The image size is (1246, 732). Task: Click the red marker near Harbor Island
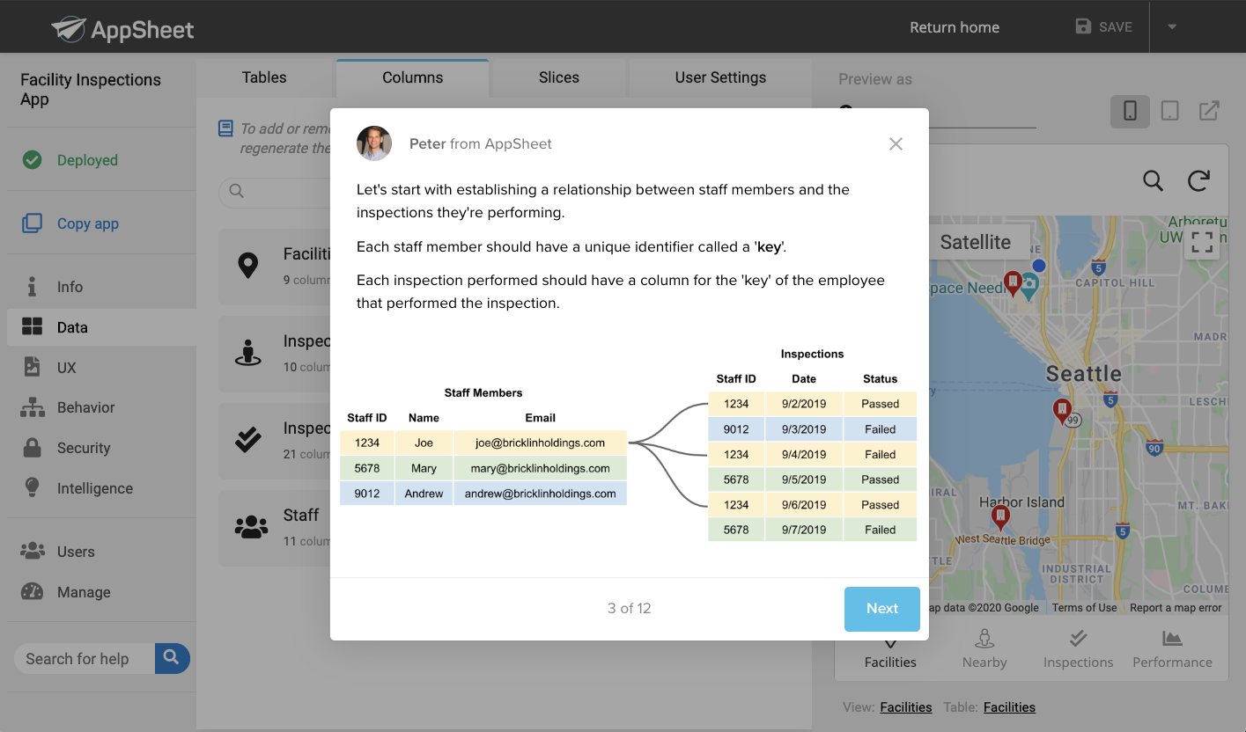click(999, 516)
